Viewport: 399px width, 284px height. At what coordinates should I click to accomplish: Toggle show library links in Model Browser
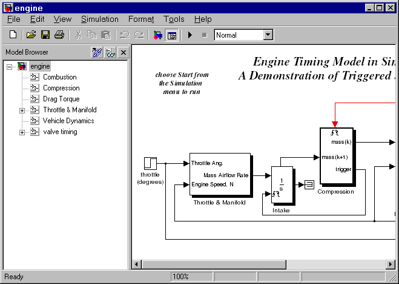(96, 53)
